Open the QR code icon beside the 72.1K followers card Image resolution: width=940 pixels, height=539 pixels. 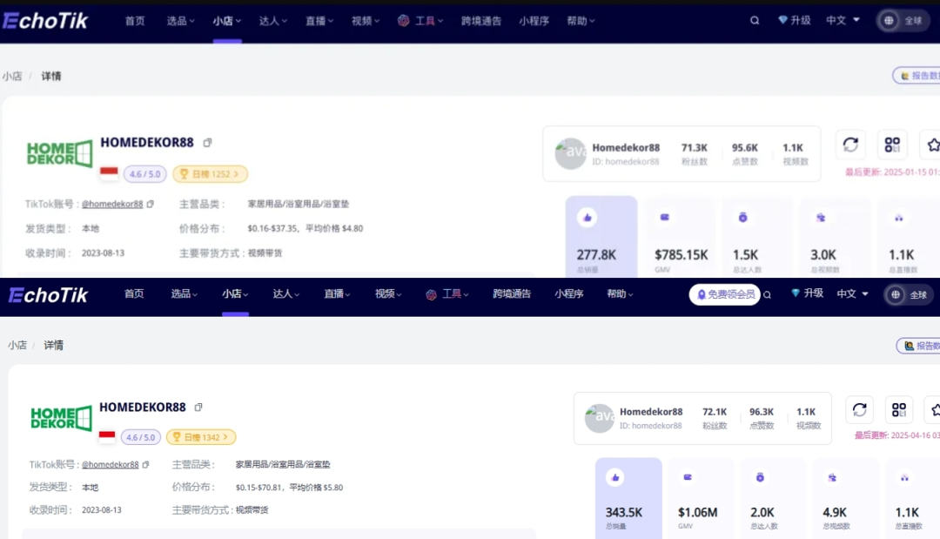898,410
